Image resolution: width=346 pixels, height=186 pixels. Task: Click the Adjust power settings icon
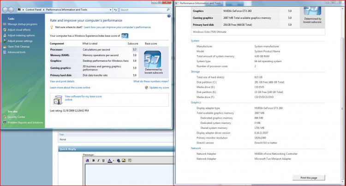[x=5, y=41]
